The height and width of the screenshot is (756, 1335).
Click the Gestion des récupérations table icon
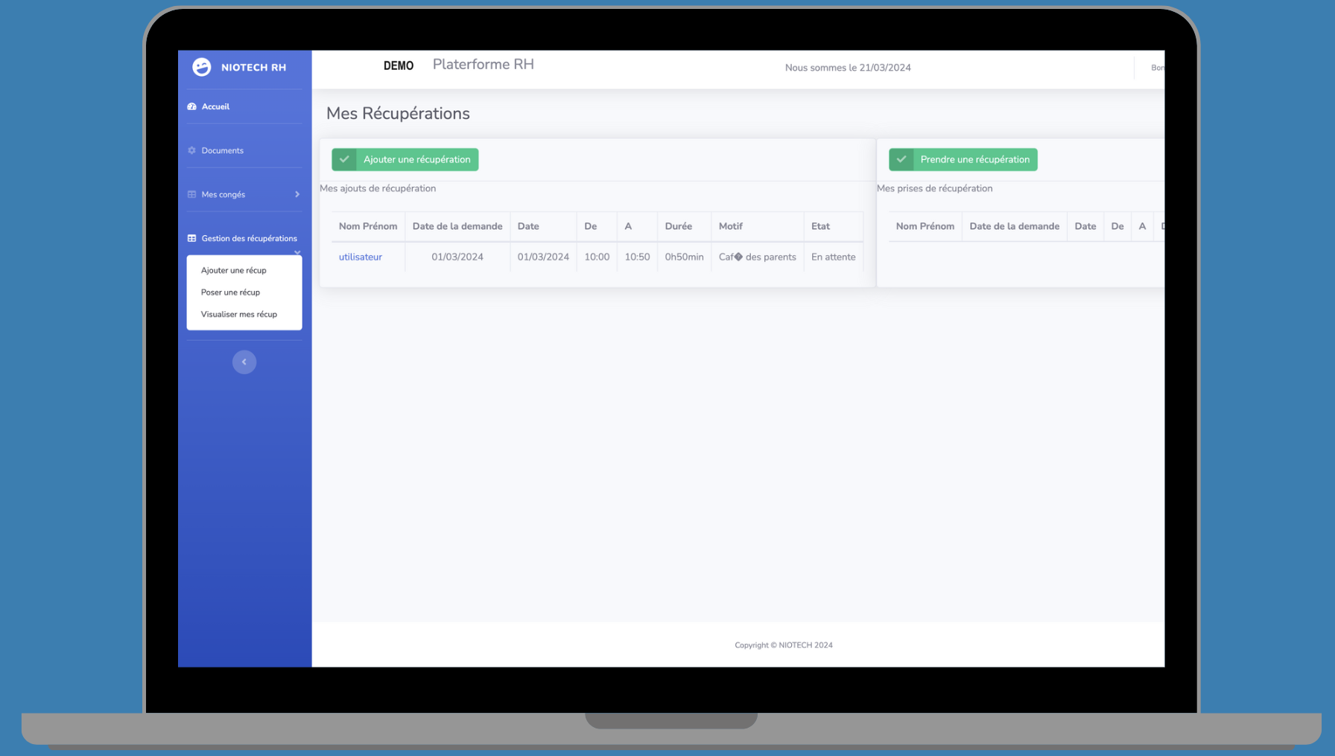point(191,238)
